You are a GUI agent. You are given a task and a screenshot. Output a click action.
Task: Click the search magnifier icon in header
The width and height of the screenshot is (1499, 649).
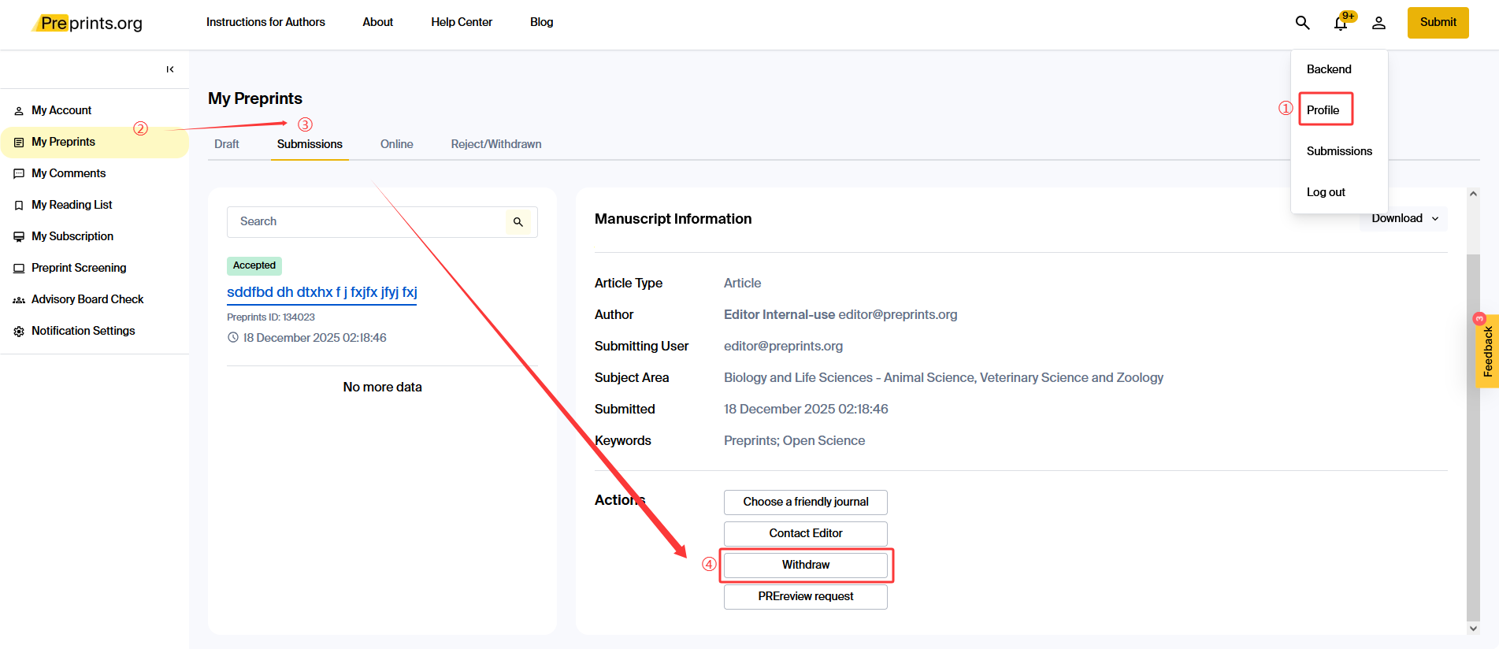[x=1302, y=23]
